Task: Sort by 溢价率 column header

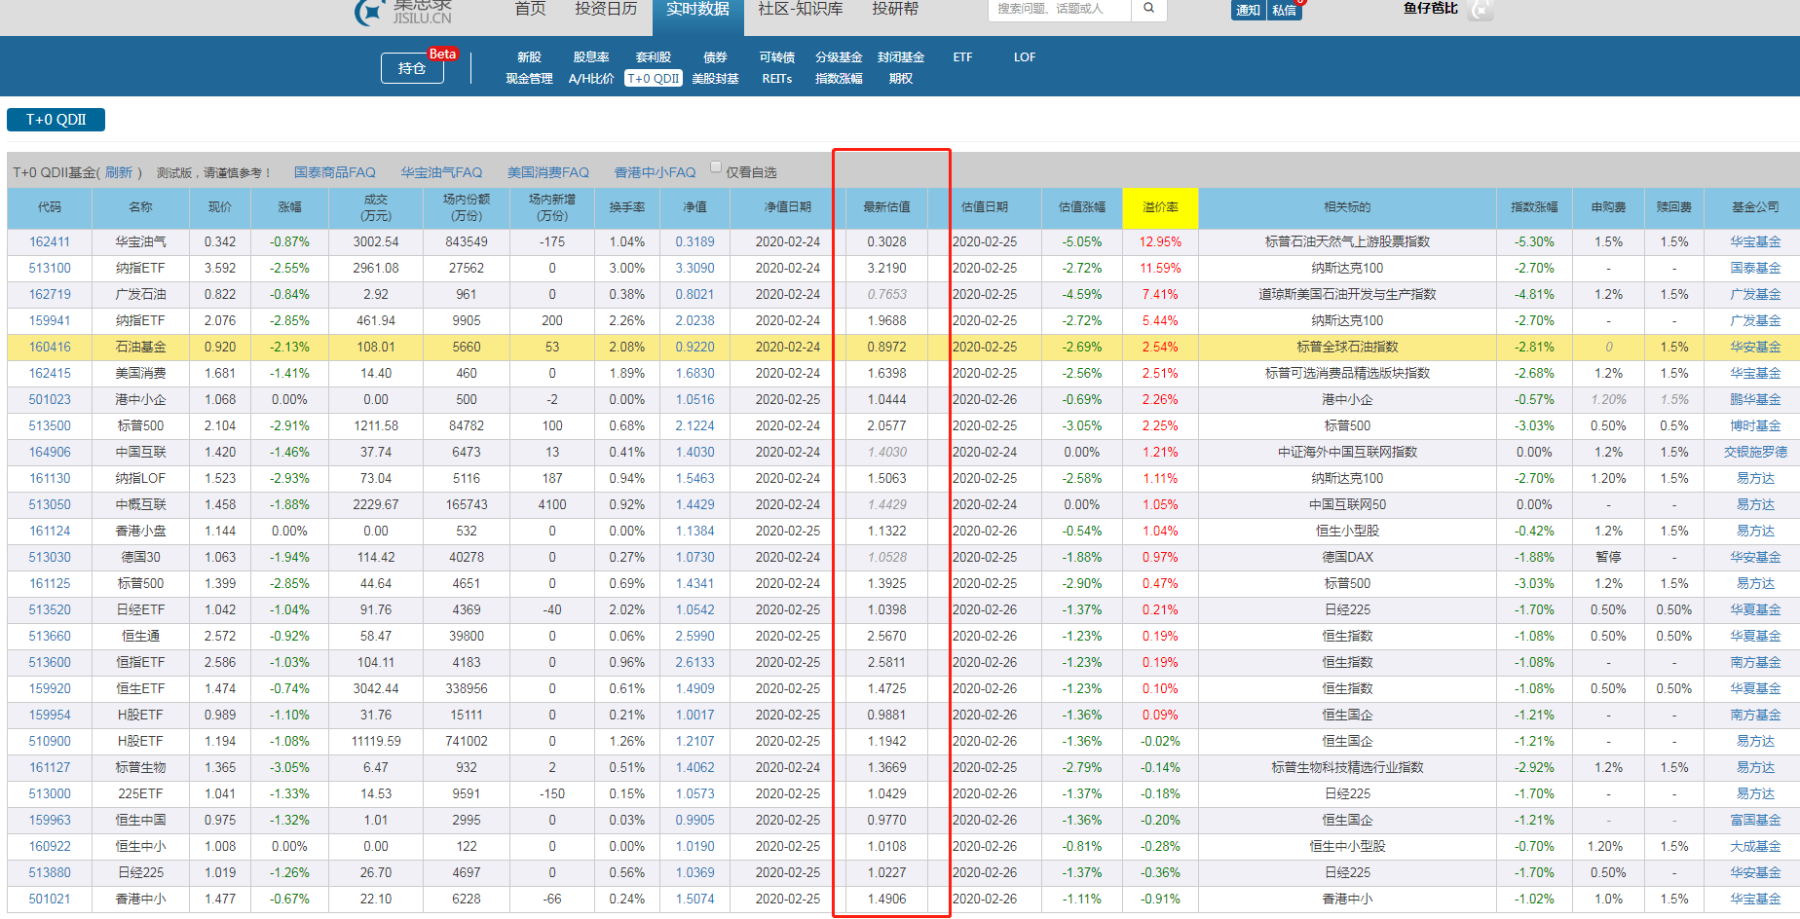Action: pos(1159,207)
